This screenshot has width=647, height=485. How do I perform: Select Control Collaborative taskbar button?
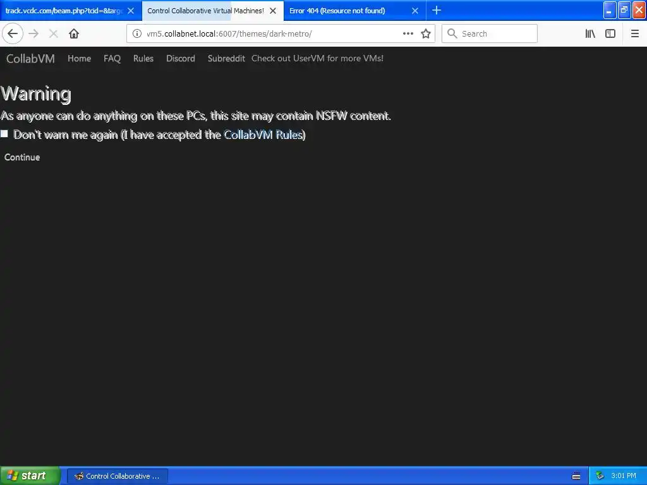point(118,476)
